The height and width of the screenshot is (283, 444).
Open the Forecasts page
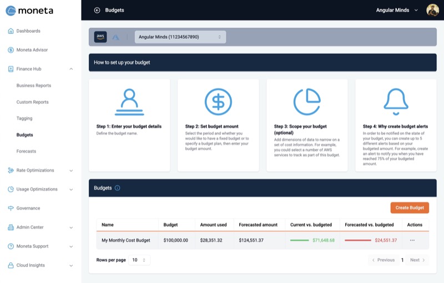(26, 151)
